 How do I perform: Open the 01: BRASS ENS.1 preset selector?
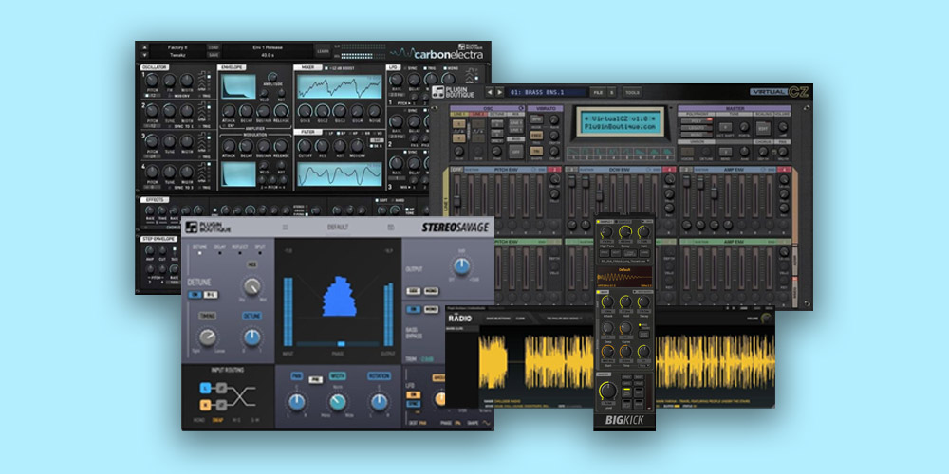[x=548, y=93]
